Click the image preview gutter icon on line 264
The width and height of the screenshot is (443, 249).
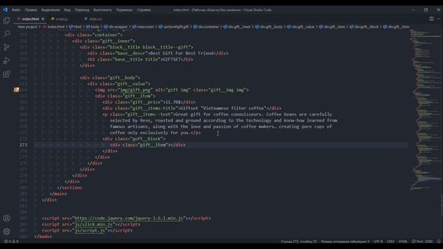tap(17, 90)
